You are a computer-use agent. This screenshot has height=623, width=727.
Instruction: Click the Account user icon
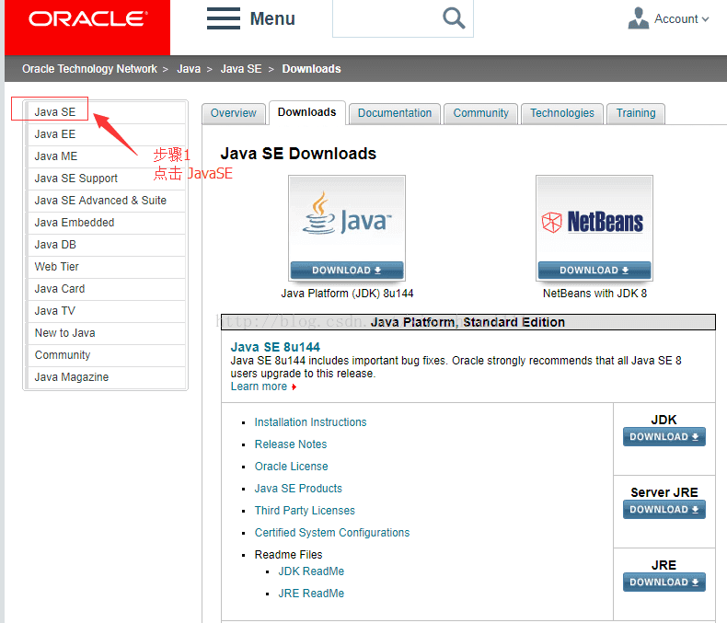coord(638,18)
